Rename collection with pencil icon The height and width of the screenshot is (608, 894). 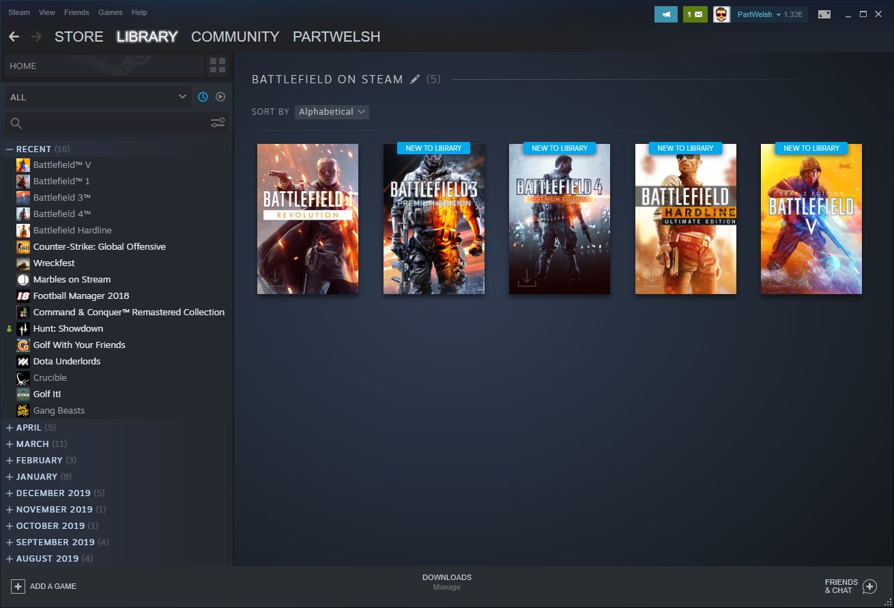tap(414, 79)
